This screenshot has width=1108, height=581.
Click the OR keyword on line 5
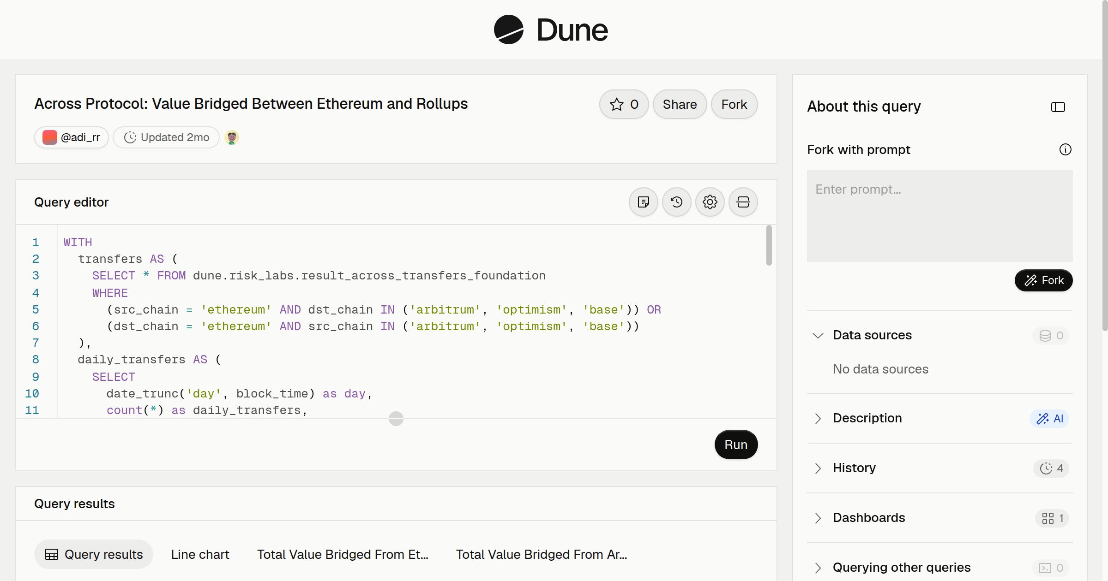pos(654,309)
